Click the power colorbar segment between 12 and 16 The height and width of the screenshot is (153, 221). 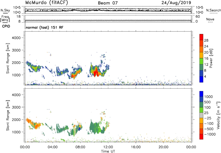(x=201, y=61)
